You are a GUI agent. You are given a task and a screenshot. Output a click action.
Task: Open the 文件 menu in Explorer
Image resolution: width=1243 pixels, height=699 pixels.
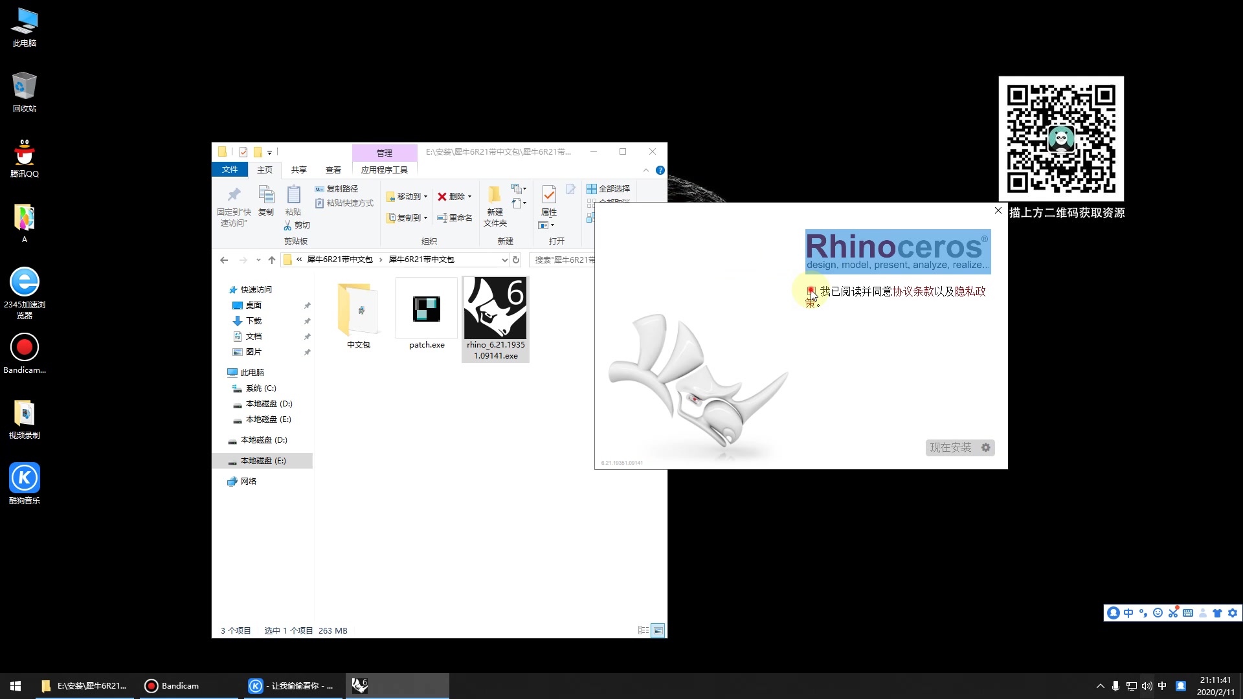tap(230, 170)
